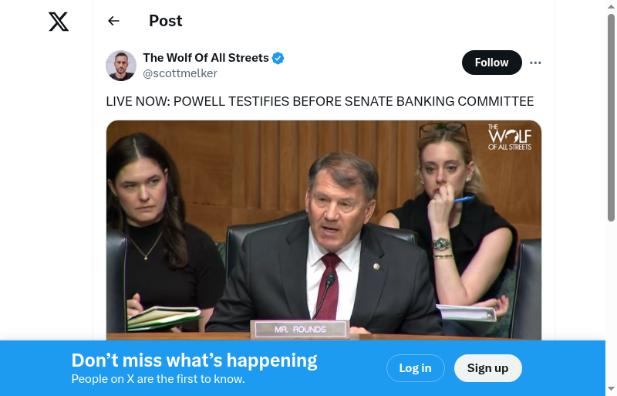Image resolution: width=617 pixels, height=396 pixels.
Task: Click the blue verified badge
Action: coord(278,58)
